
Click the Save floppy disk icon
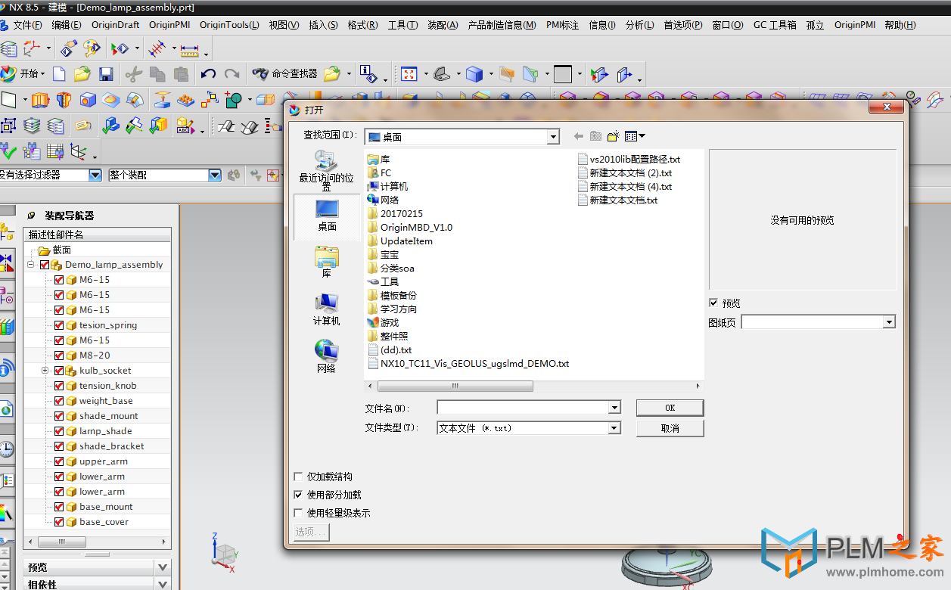tap(106, 73)
